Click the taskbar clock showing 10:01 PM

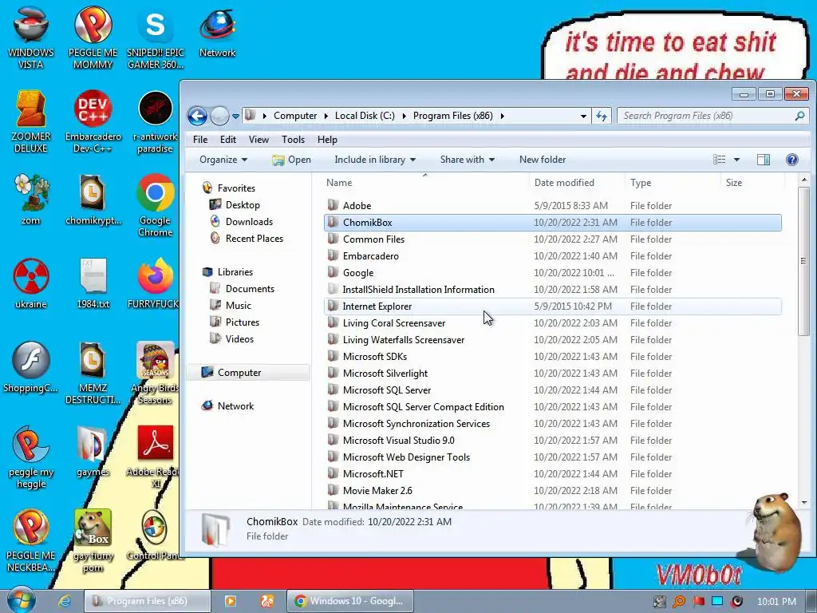(x=776, y=602)
